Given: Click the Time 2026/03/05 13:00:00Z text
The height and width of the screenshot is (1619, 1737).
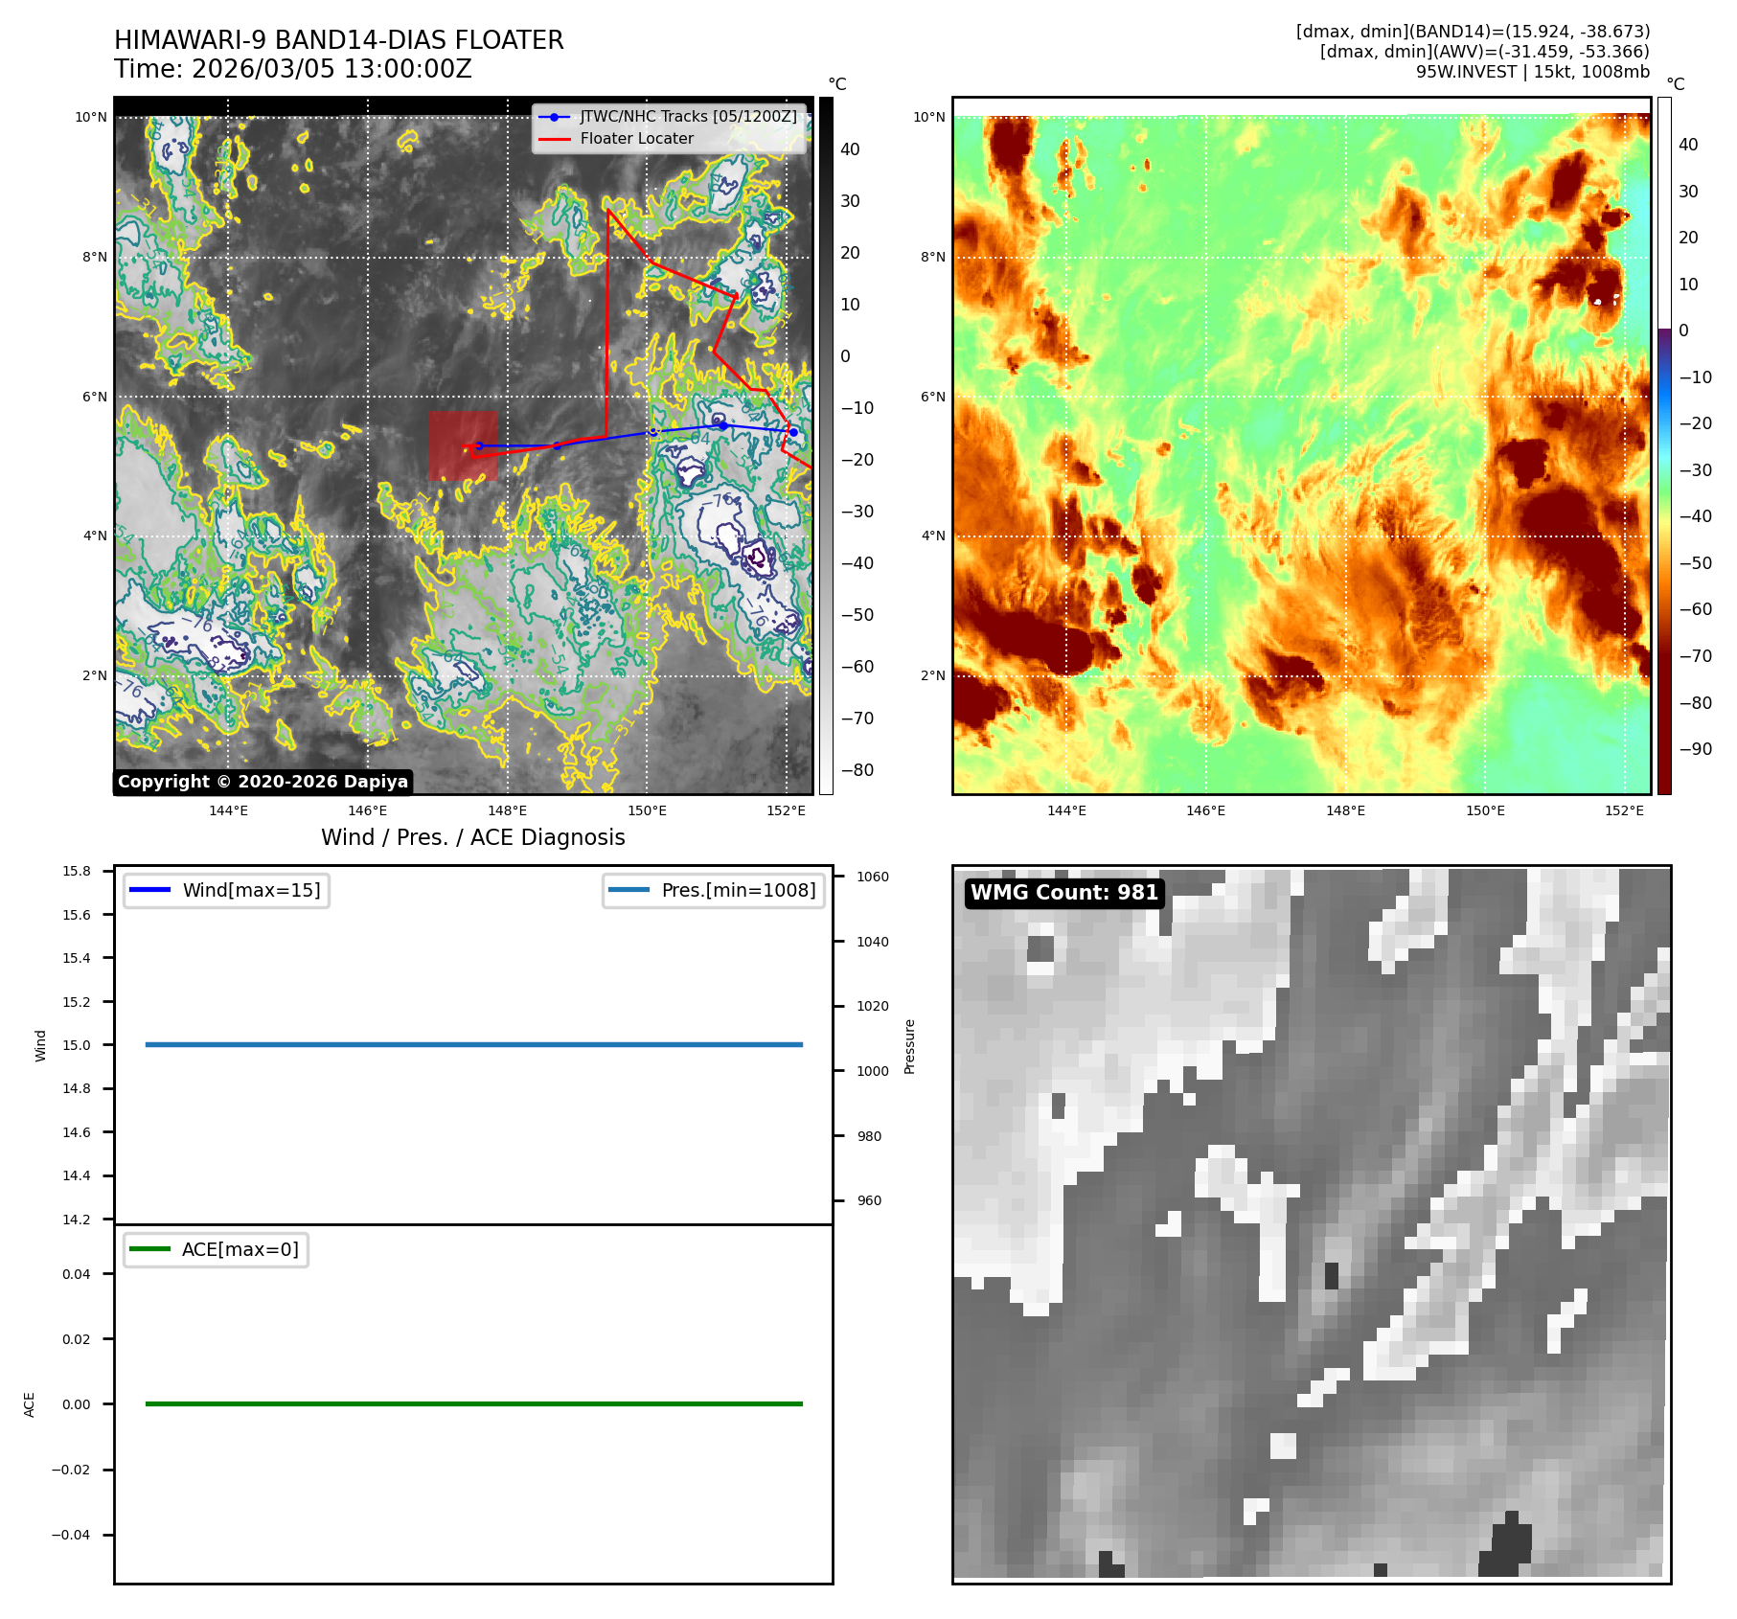Looking at the screenshot, I should pyautogui.click(x=293, y=69).
